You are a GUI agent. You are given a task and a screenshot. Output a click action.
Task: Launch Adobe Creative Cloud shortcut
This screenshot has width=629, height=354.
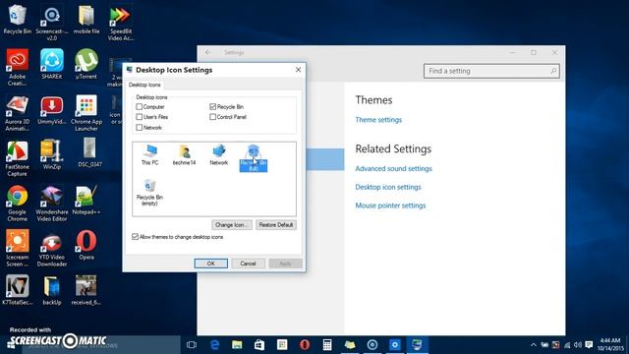pos(18,68)
